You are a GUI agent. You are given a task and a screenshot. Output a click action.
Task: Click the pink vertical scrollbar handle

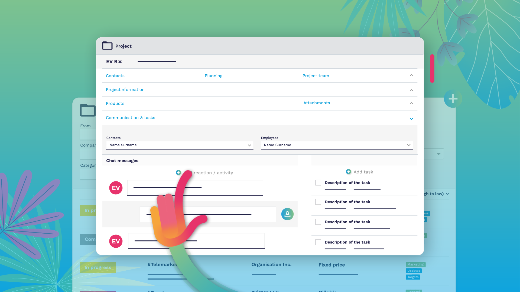click(432, 69)
